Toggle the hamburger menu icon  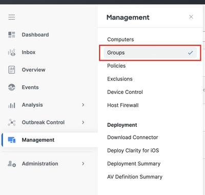(12, 17)
